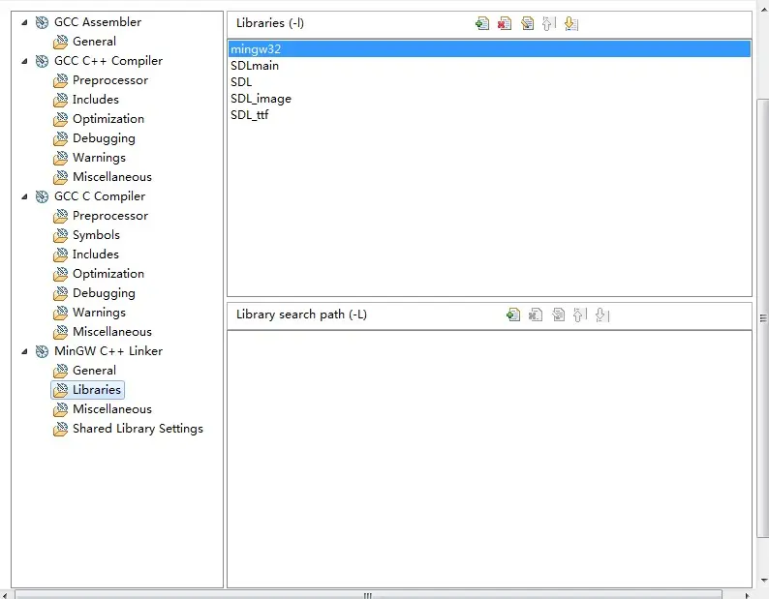769x599 pixels.
Task: Click the horizontal scrollbar left arrow
Action: (5, 595)
